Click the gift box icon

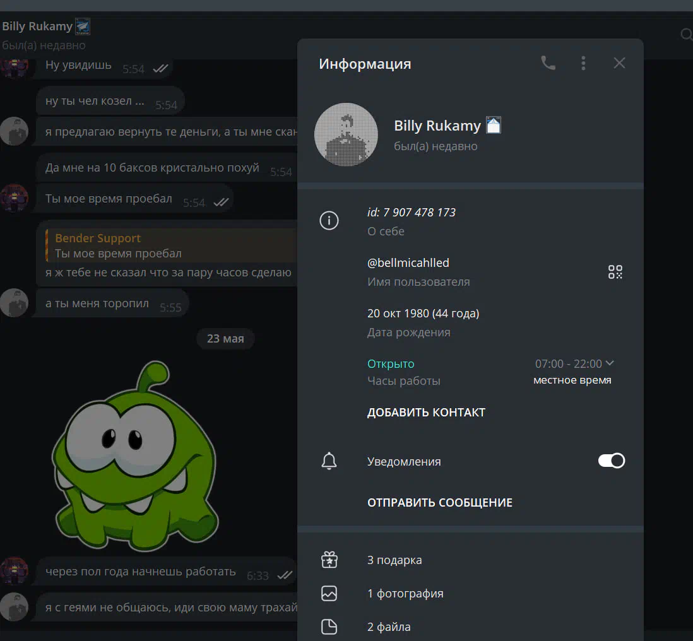point(329,560)
